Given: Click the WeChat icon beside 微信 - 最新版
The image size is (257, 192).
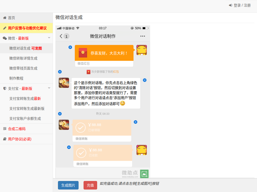Looking at the screenshot, I should click(x=5, y=38).
